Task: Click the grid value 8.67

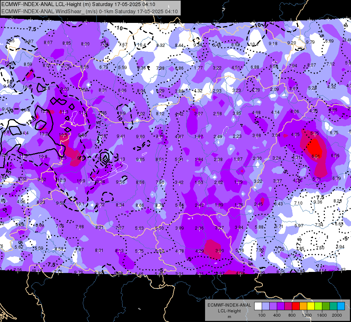Action: pos(48,43)
